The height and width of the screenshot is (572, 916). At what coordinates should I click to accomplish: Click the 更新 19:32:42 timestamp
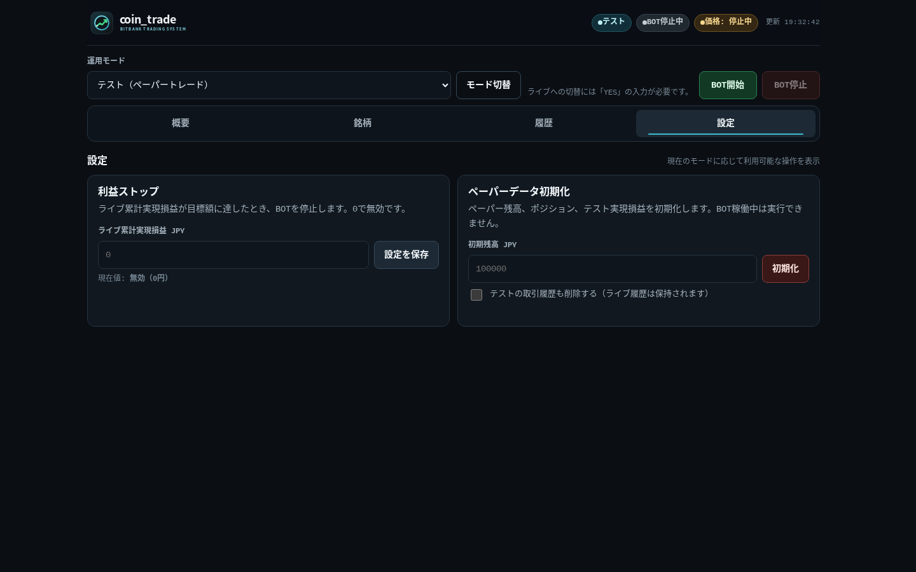click(x=793, y=22)
